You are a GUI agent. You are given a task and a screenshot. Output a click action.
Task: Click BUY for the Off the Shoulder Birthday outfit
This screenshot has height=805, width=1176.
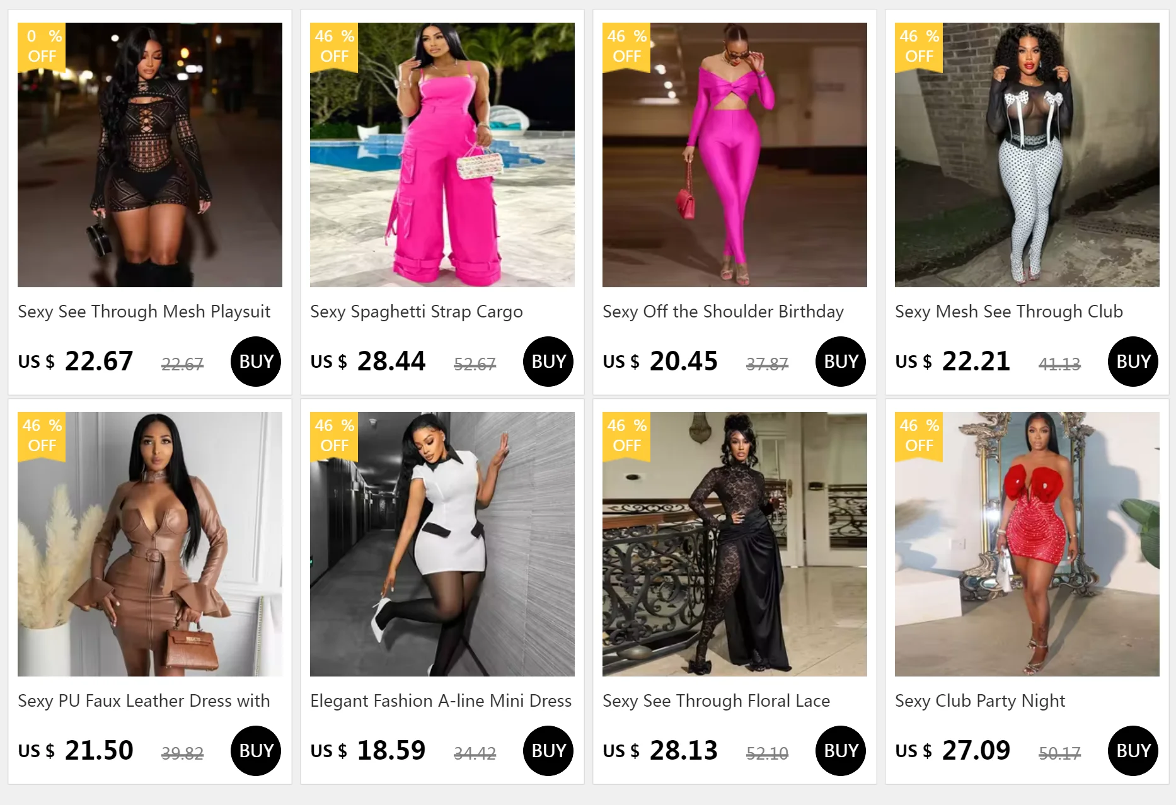[841, 362]
